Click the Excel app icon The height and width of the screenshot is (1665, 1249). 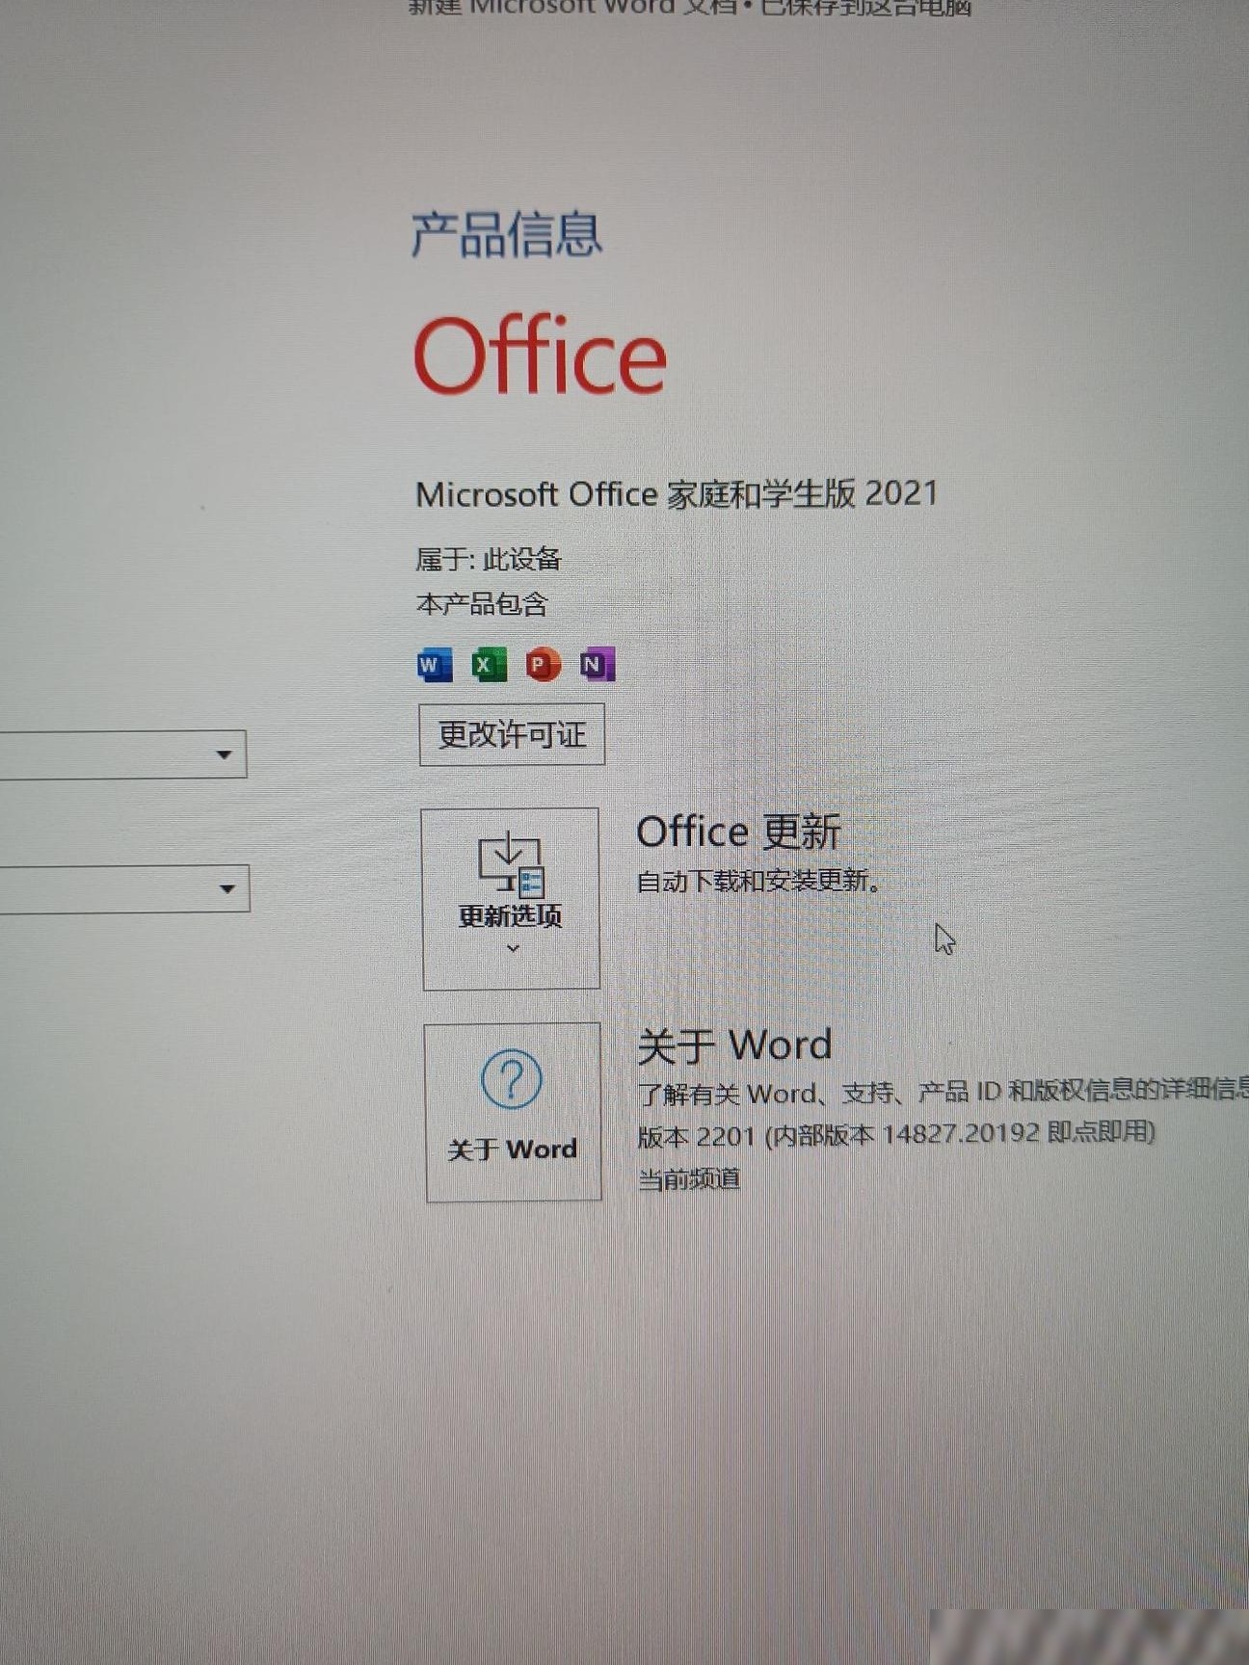coord(489,665)
